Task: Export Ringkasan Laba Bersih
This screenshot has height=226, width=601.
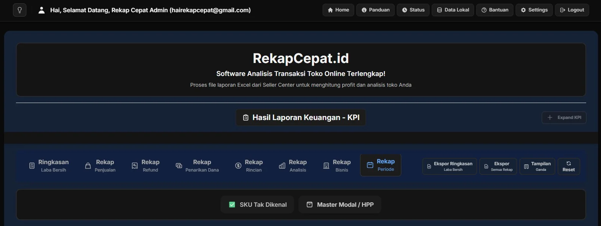Action: 449,166
